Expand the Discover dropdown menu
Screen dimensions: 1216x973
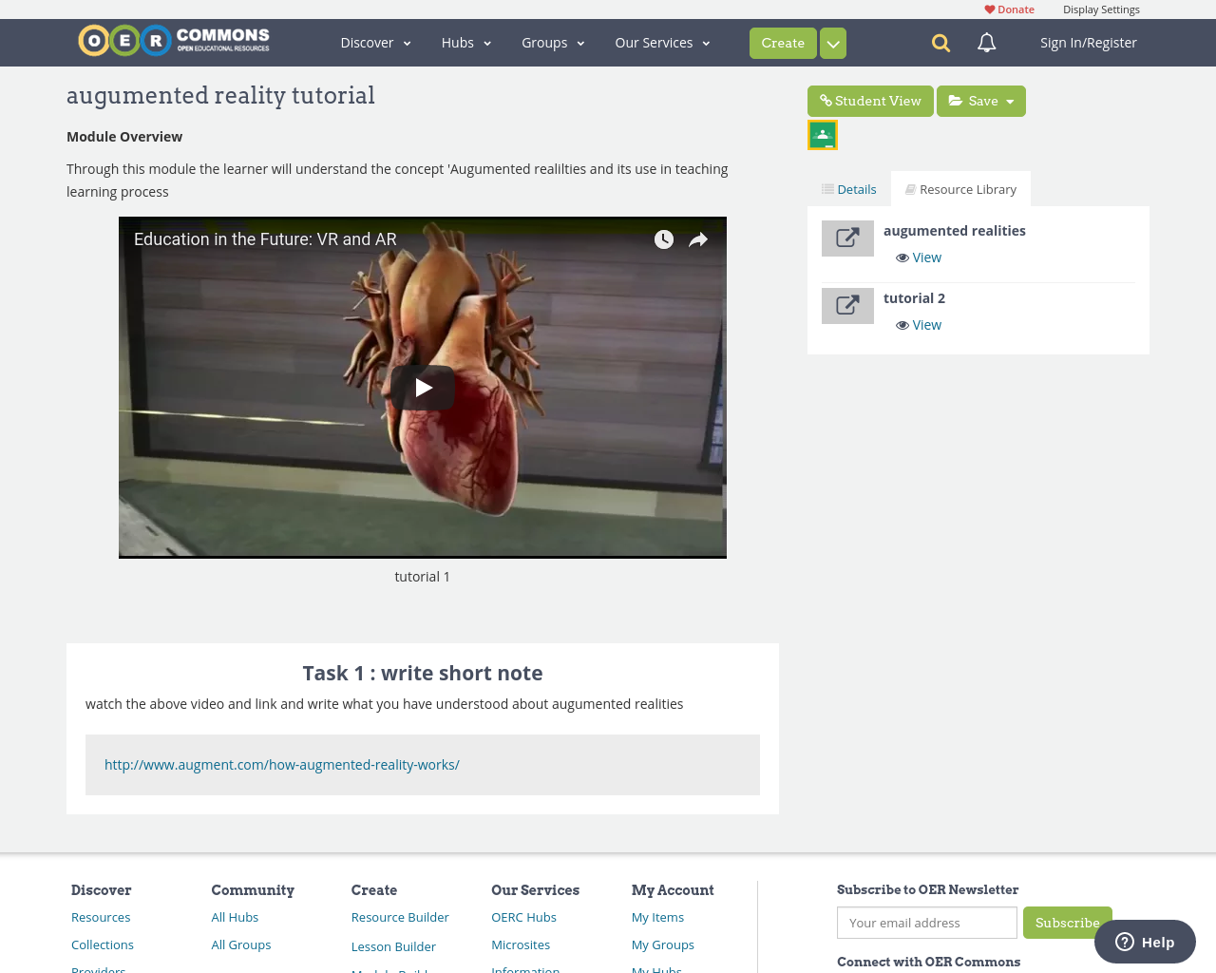pyautogui.click(x=374, y=42)
